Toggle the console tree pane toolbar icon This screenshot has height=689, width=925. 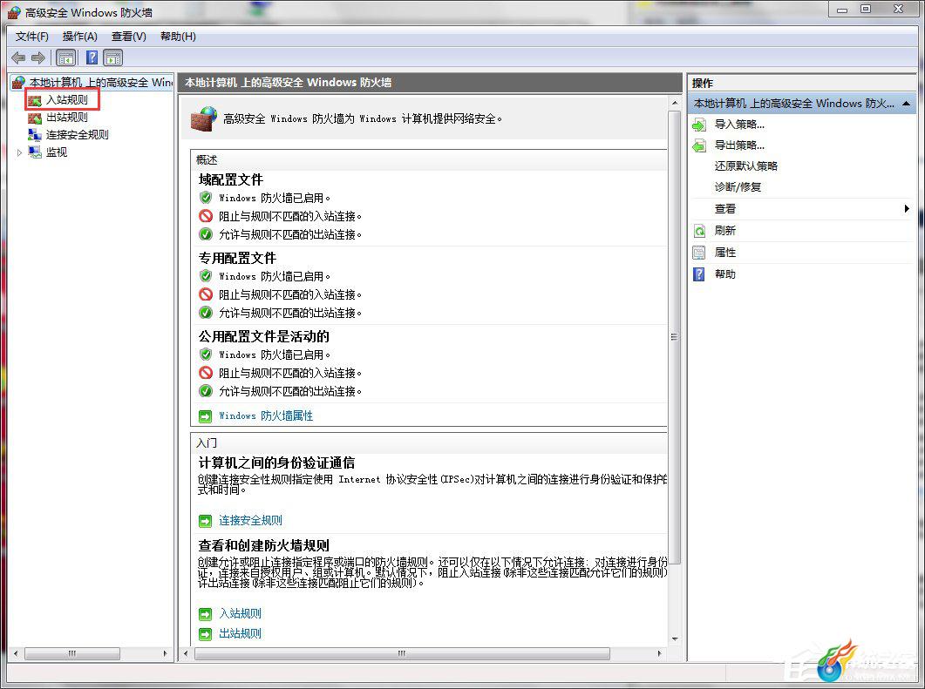click(x=66, y=57)
